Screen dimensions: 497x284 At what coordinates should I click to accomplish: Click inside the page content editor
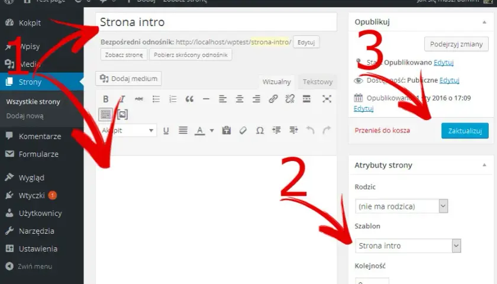(216, 219)
